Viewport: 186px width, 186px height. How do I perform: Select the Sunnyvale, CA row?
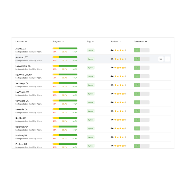[x=22, y=101]
